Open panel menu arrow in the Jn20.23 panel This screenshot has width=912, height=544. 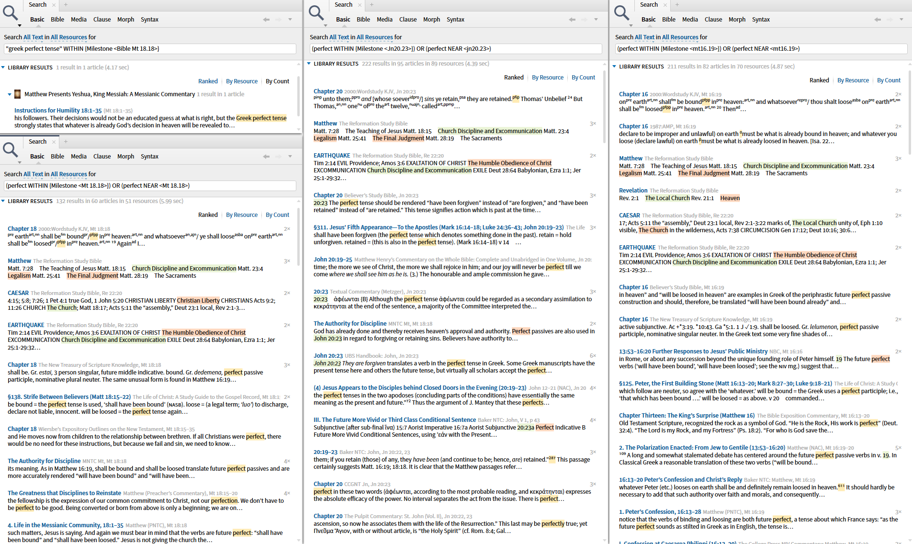point(596,20)
